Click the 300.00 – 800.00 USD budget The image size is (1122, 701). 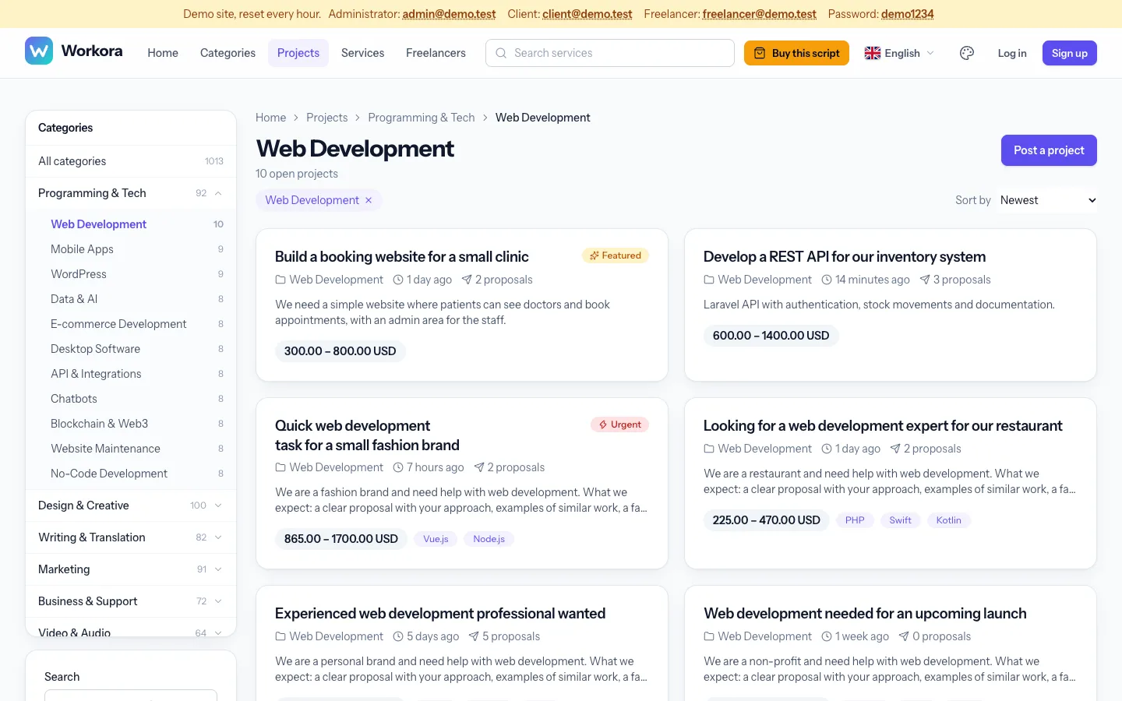click(340, 351)
